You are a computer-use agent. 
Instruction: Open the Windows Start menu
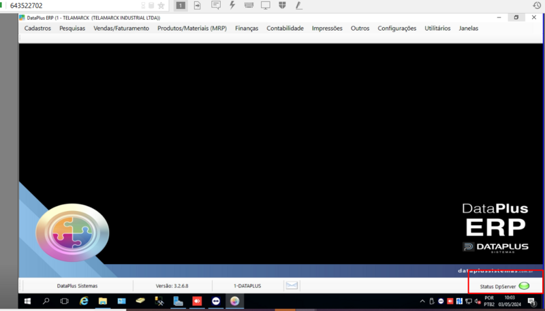coord(27,301)
